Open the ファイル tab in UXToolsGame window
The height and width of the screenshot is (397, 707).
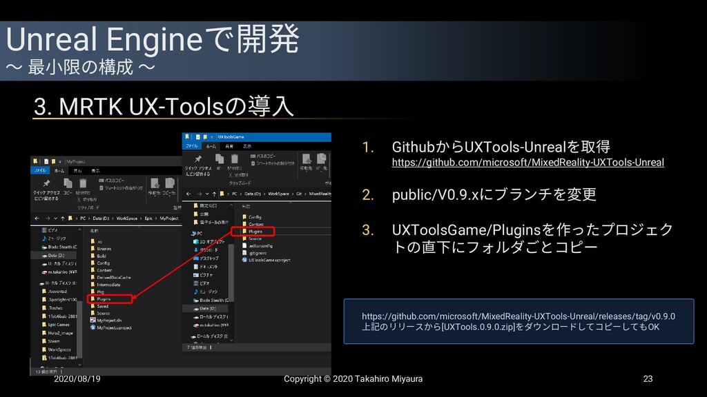click(192, 146)
